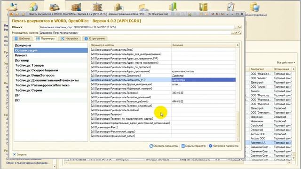Select Таблица: СкидкиНаценки in the list
The width and height of the screenshot is (301, 169).
click(51, 70)
